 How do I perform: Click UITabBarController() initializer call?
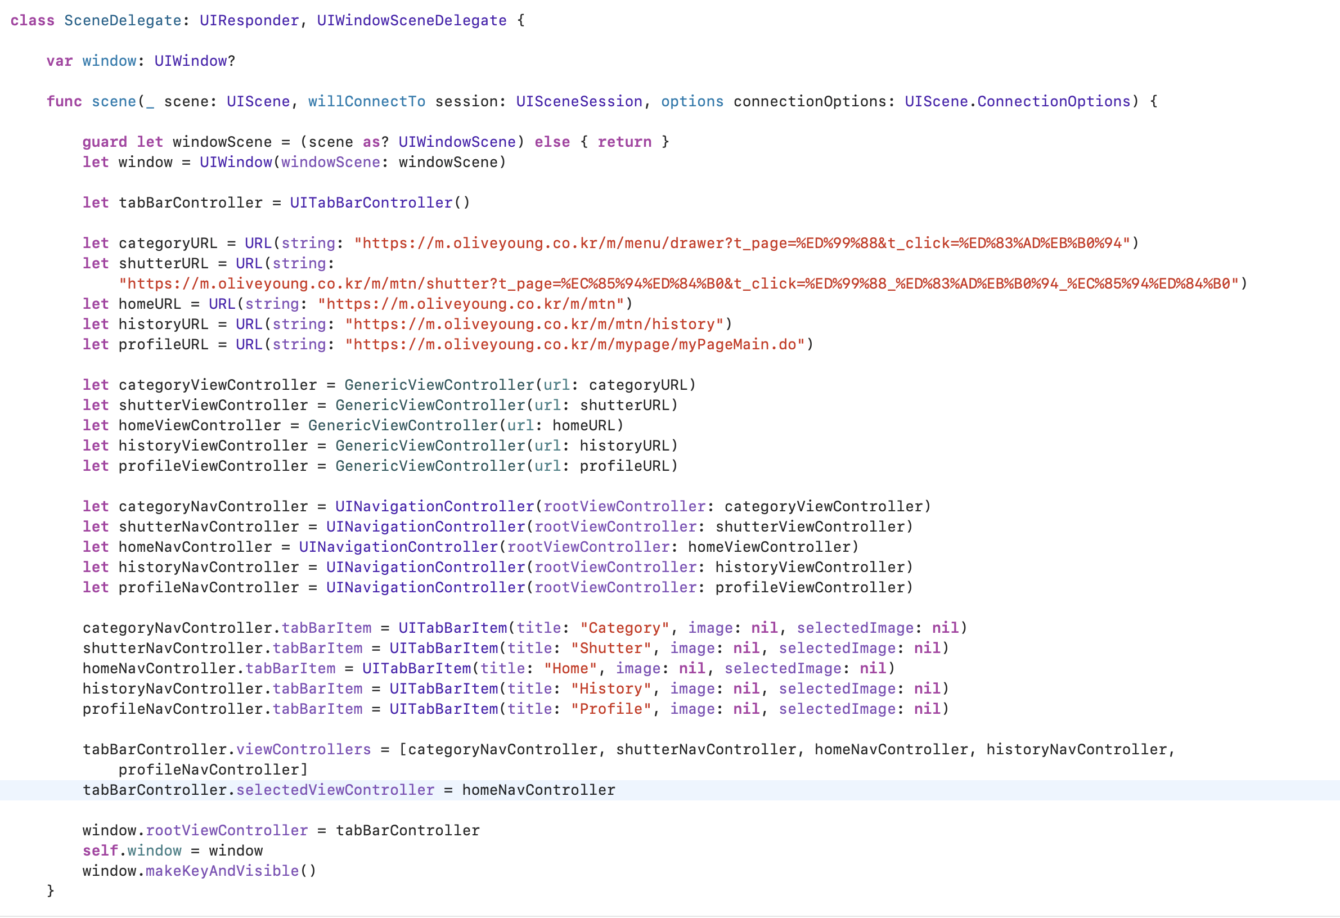tap(379, 203)
